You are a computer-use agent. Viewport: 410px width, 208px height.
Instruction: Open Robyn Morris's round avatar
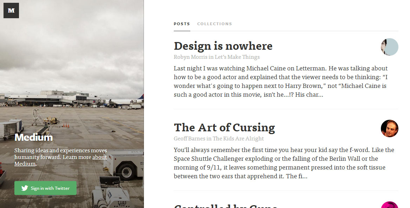[389, 47]
